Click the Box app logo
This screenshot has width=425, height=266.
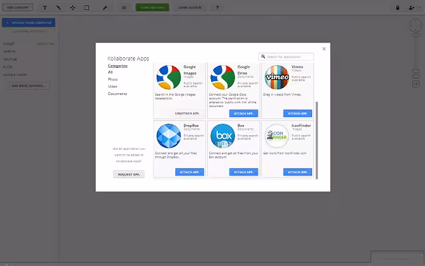pos(223,136)
